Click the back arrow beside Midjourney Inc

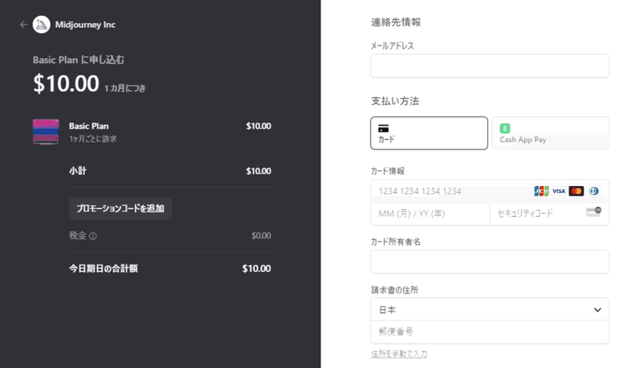pyautogui.click(x=24, y=25)
